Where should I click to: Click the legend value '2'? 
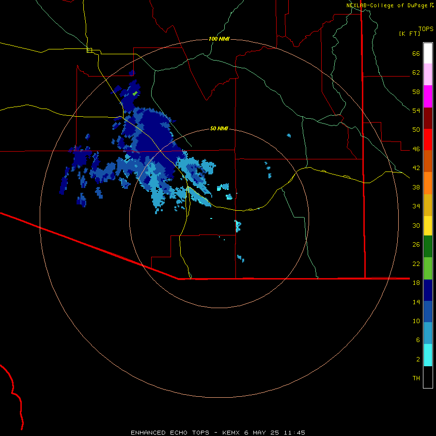point(418,359)
